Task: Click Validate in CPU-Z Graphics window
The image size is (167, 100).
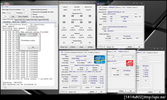Action: (121, 91)
